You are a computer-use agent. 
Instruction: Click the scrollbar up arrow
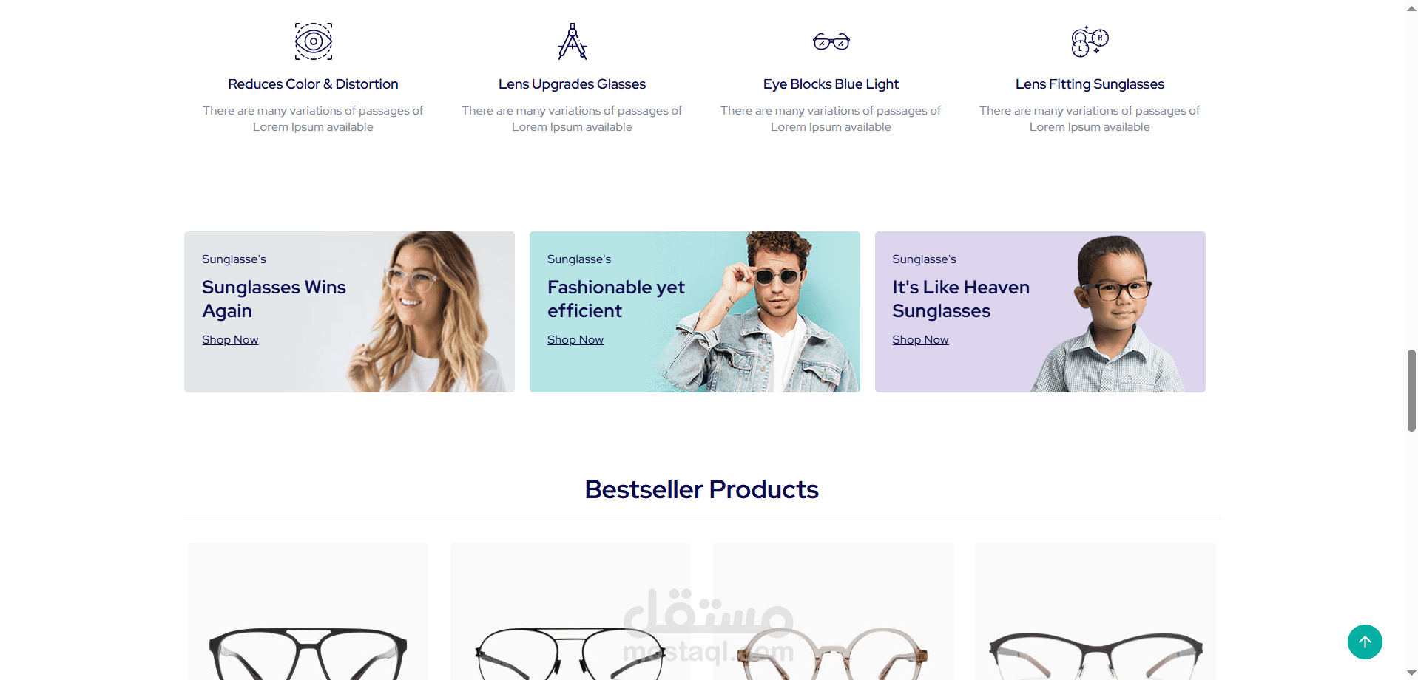coord(1411,7)
